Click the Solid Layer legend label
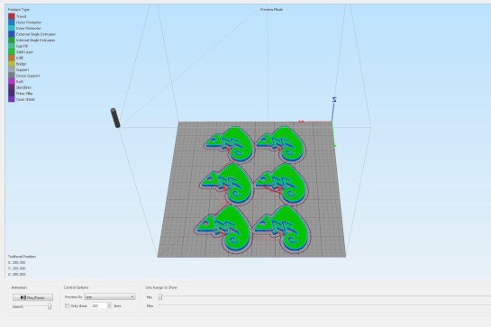The height and width of the screenshot is (327, 491). pyautogui.click(x=24, y=52)
